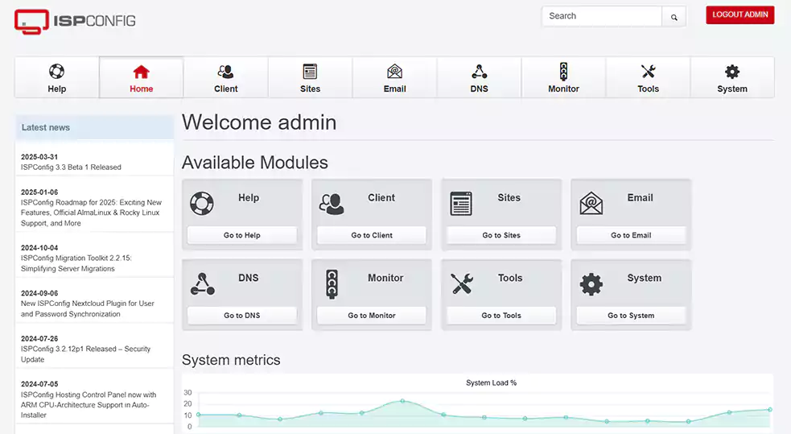Click the Client module user icon

331,203
